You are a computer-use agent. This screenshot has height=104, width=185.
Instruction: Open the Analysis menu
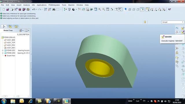click(27, 5)
